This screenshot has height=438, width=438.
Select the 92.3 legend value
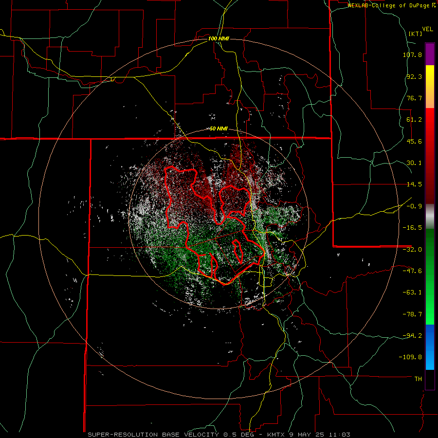414,76
